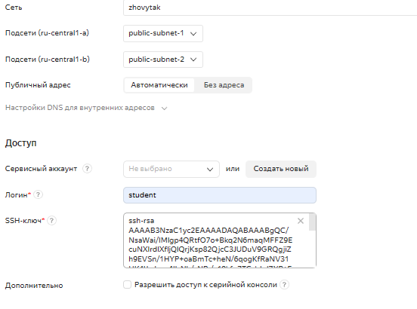Expand Настройки DNS для внутренних адресов

coord(86,108)
